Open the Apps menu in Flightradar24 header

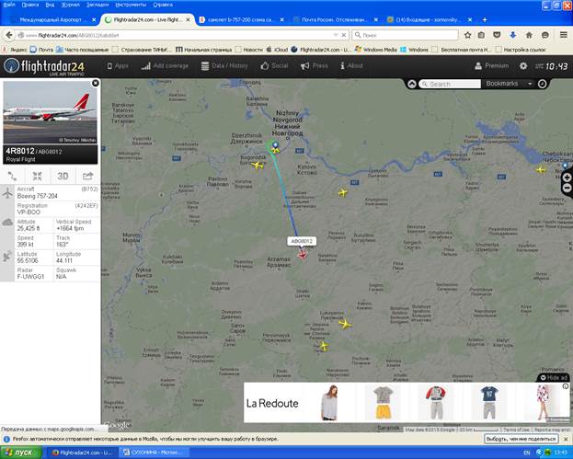tap(118, 66)
